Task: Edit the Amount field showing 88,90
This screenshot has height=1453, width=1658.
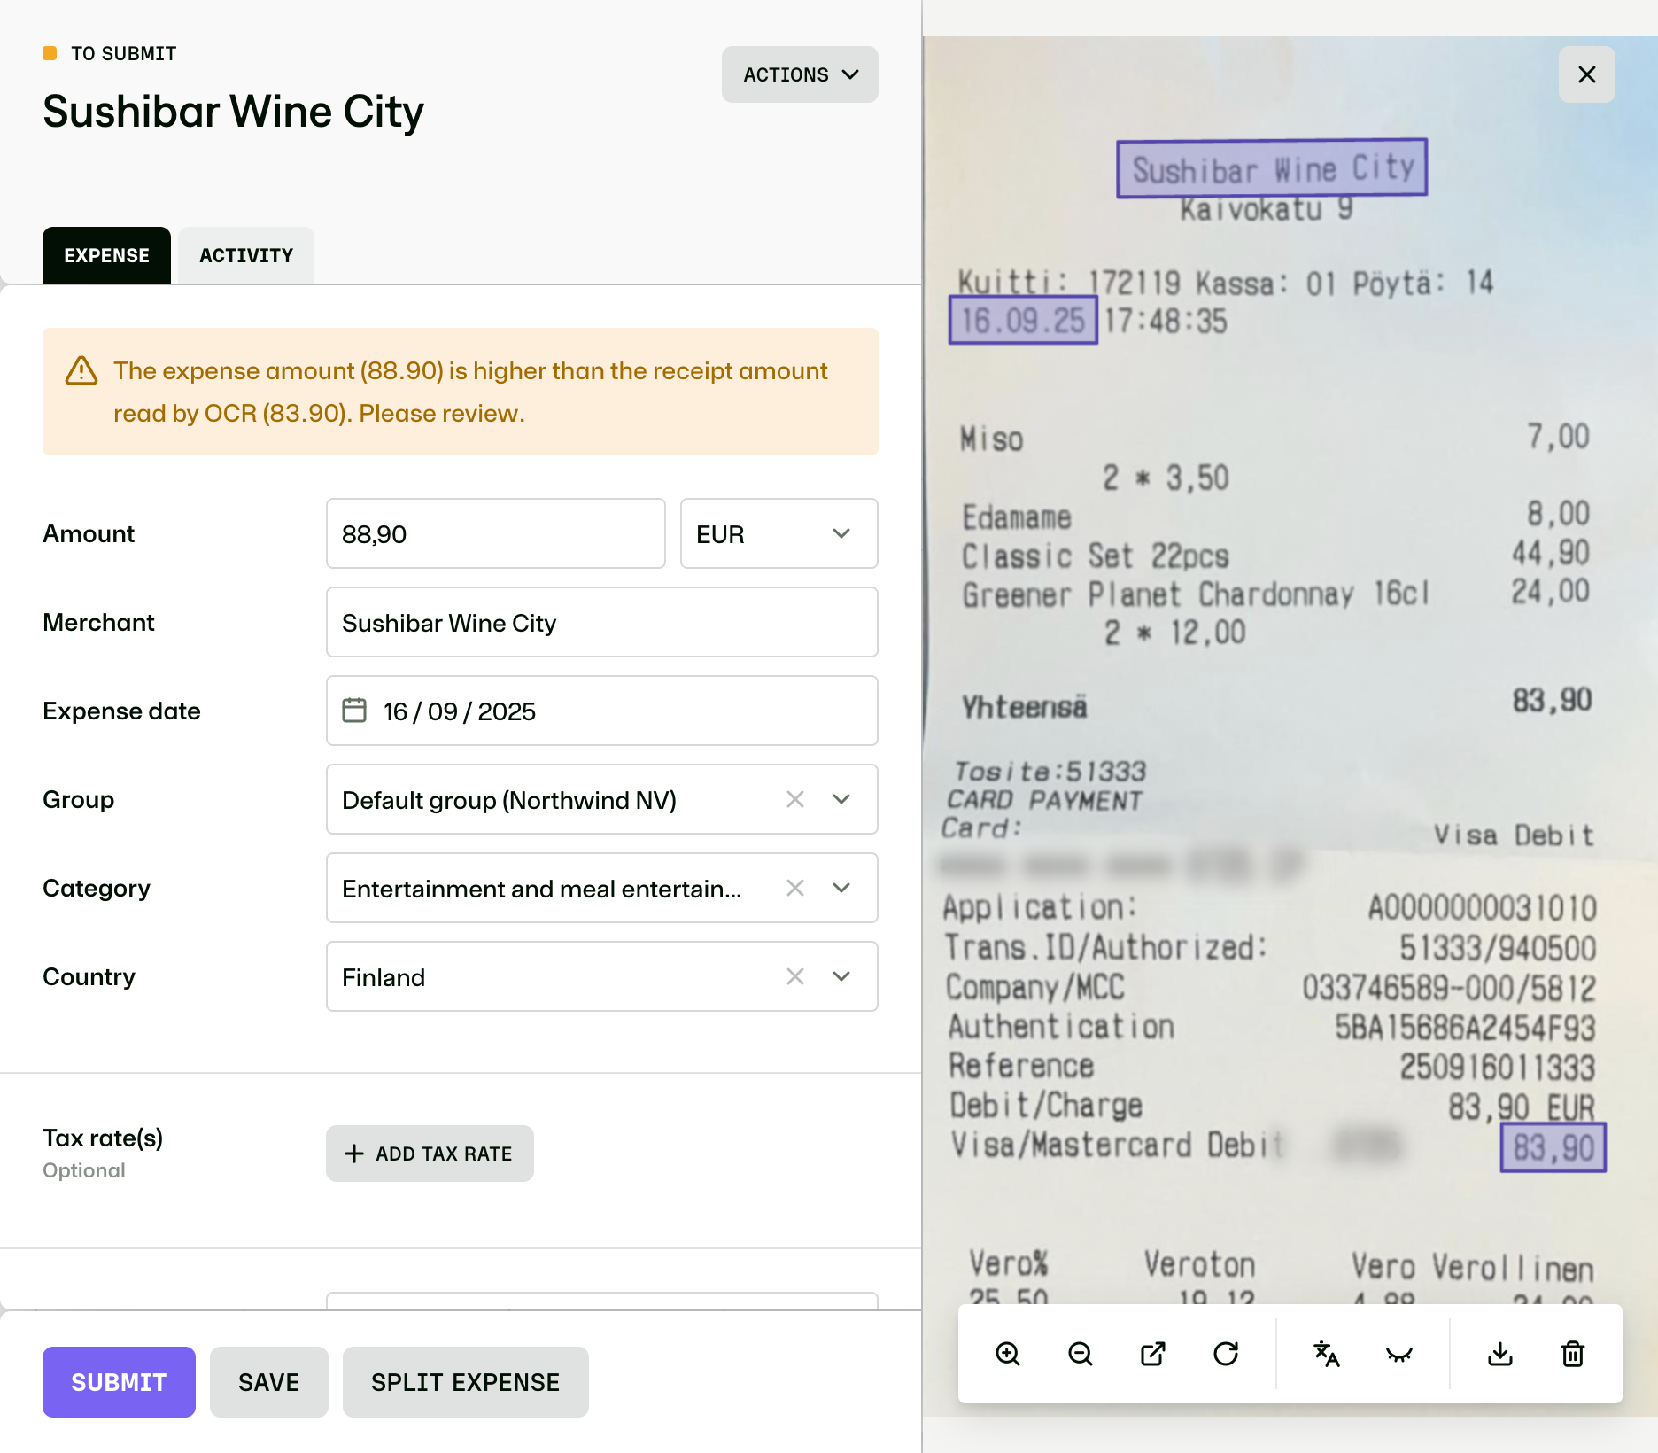Action: coord(496,533)
